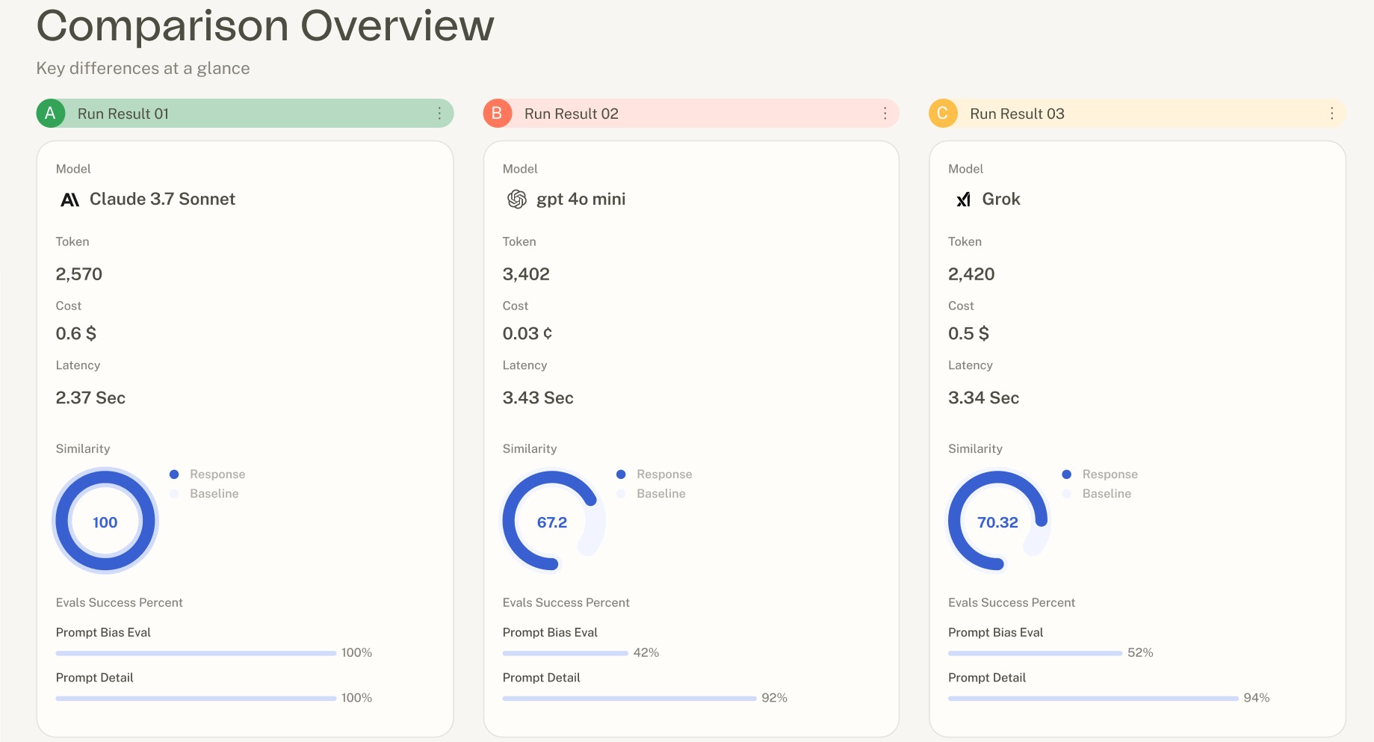The width and height of the screenshot is (1374, 742).
Task: Open the options menu on Run Result 01
Action: [x=440, y=114]
